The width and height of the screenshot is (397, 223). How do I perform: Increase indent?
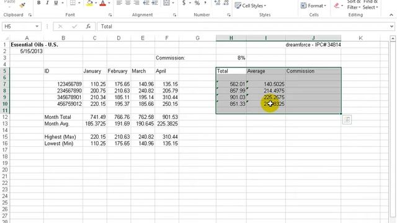[x=154, y=3]
